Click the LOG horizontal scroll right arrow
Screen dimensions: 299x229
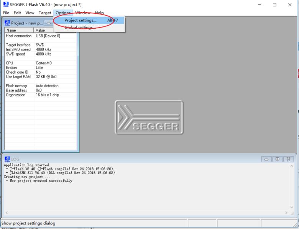pyautogui.click(x=286, y=213)
